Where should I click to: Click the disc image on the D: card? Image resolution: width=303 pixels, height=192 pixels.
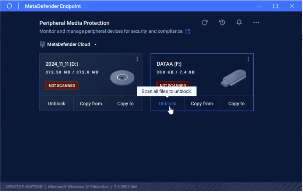[x=122, y=77]
